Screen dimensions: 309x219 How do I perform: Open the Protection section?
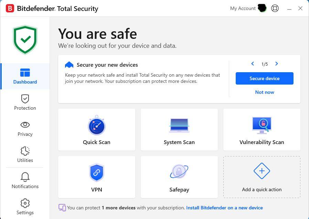click(x=25, y=102)
